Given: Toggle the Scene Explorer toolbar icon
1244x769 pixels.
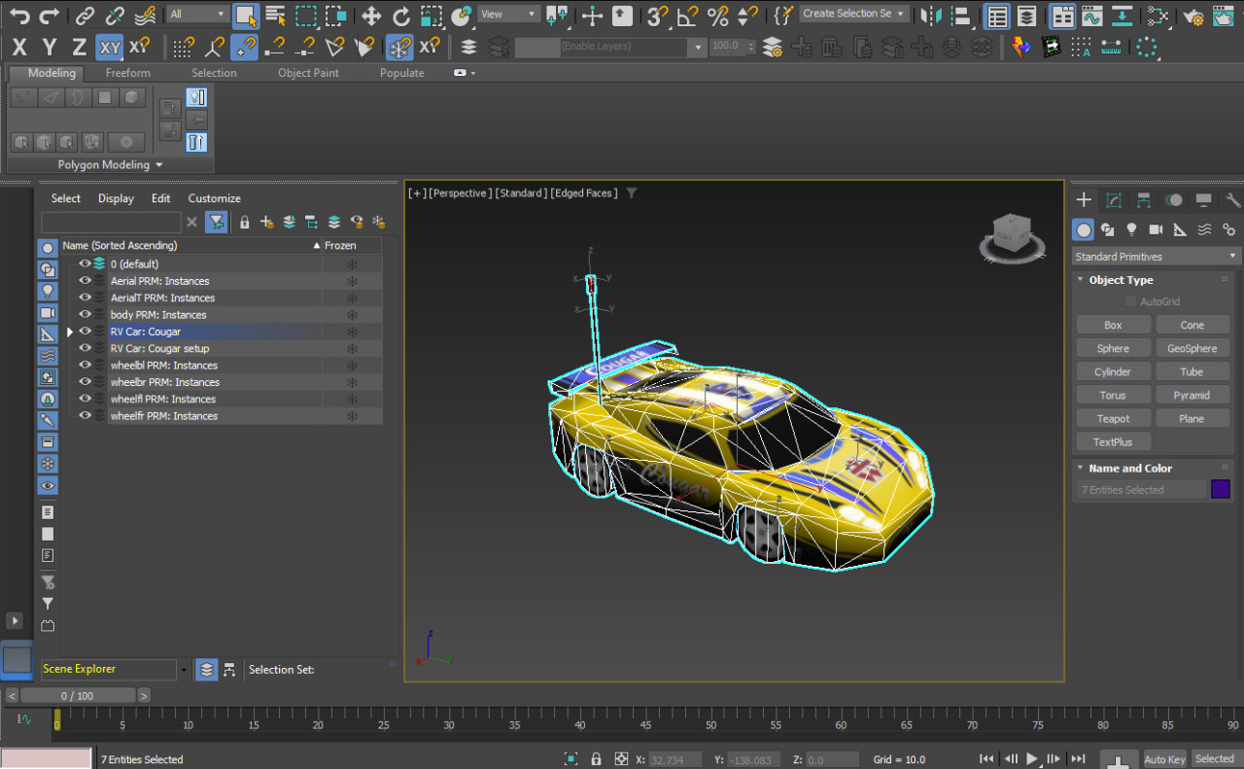Looking at the screenshot, I should point(996,15).
